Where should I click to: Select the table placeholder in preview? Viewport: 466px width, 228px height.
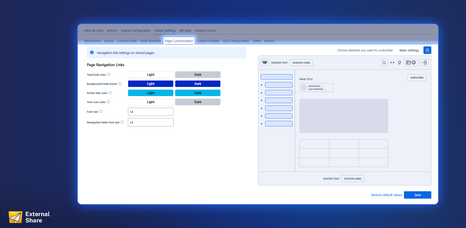[x=344, y=153]
